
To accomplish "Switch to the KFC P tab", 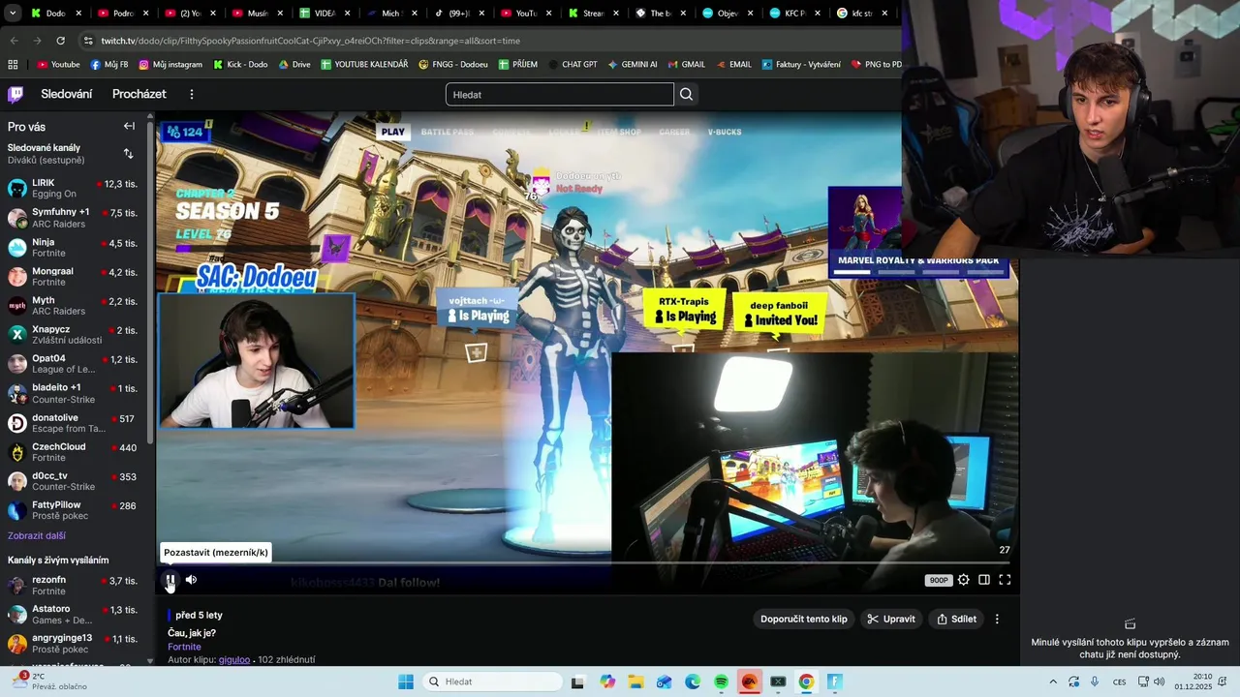I will click(x=796, y=14).
